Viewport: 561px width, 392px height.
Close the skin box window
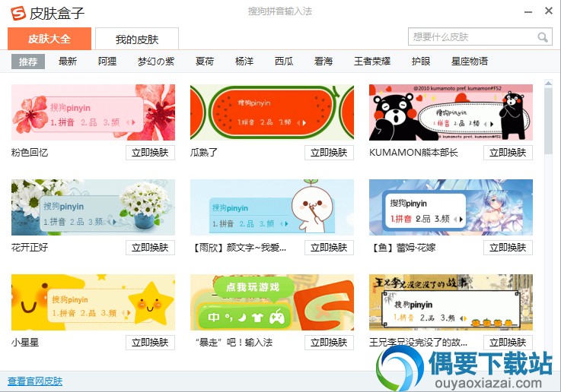pos(549,11)
